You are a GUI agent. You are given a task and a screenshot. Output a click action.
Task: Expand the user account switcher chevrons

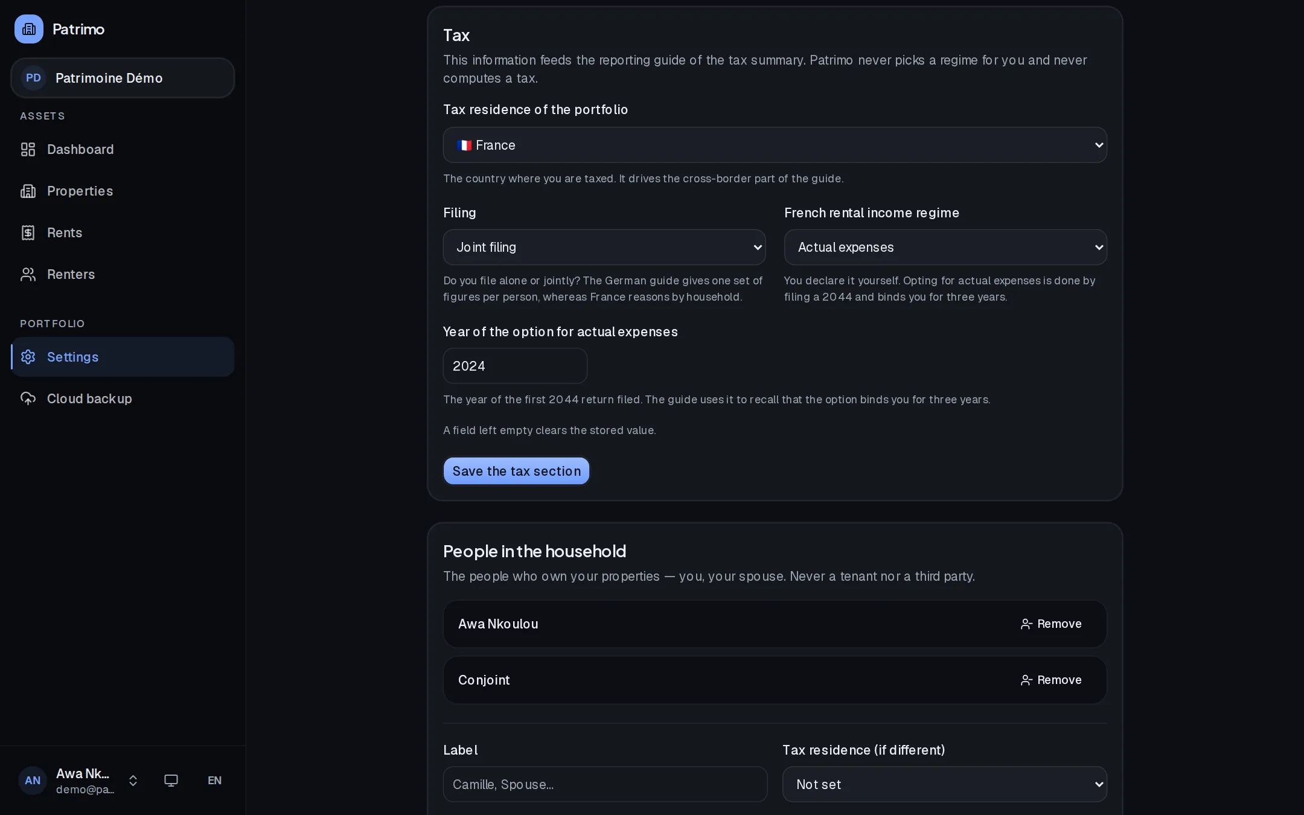133,781
